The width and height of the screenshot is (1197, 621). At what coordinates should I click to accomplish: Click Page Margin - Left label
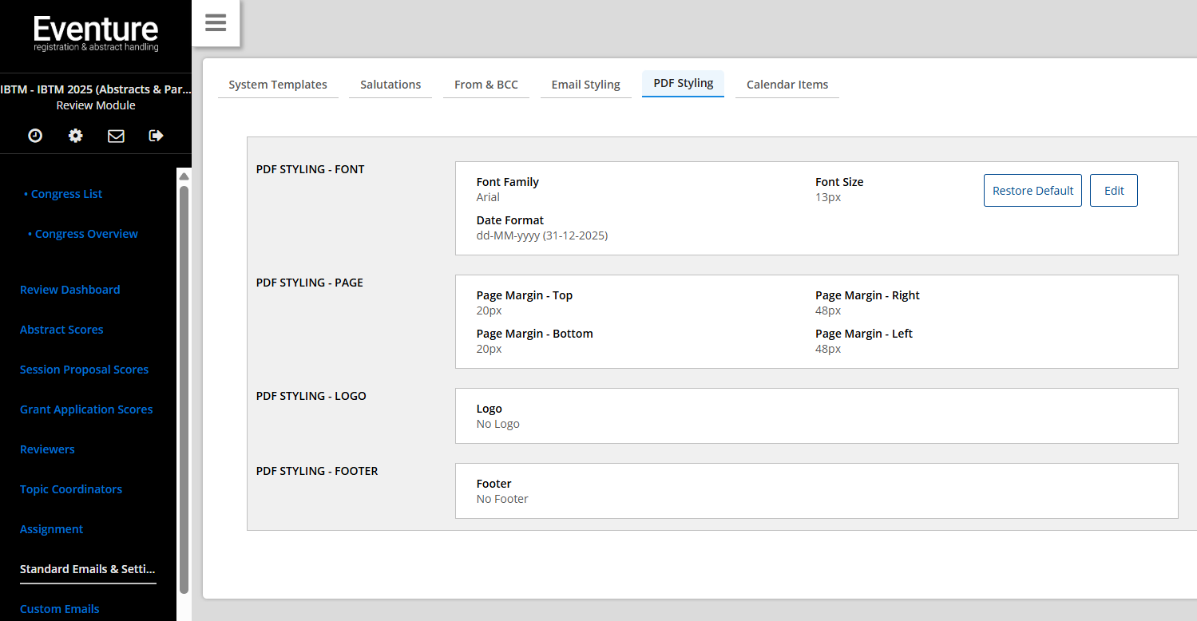tap(864, 334)
